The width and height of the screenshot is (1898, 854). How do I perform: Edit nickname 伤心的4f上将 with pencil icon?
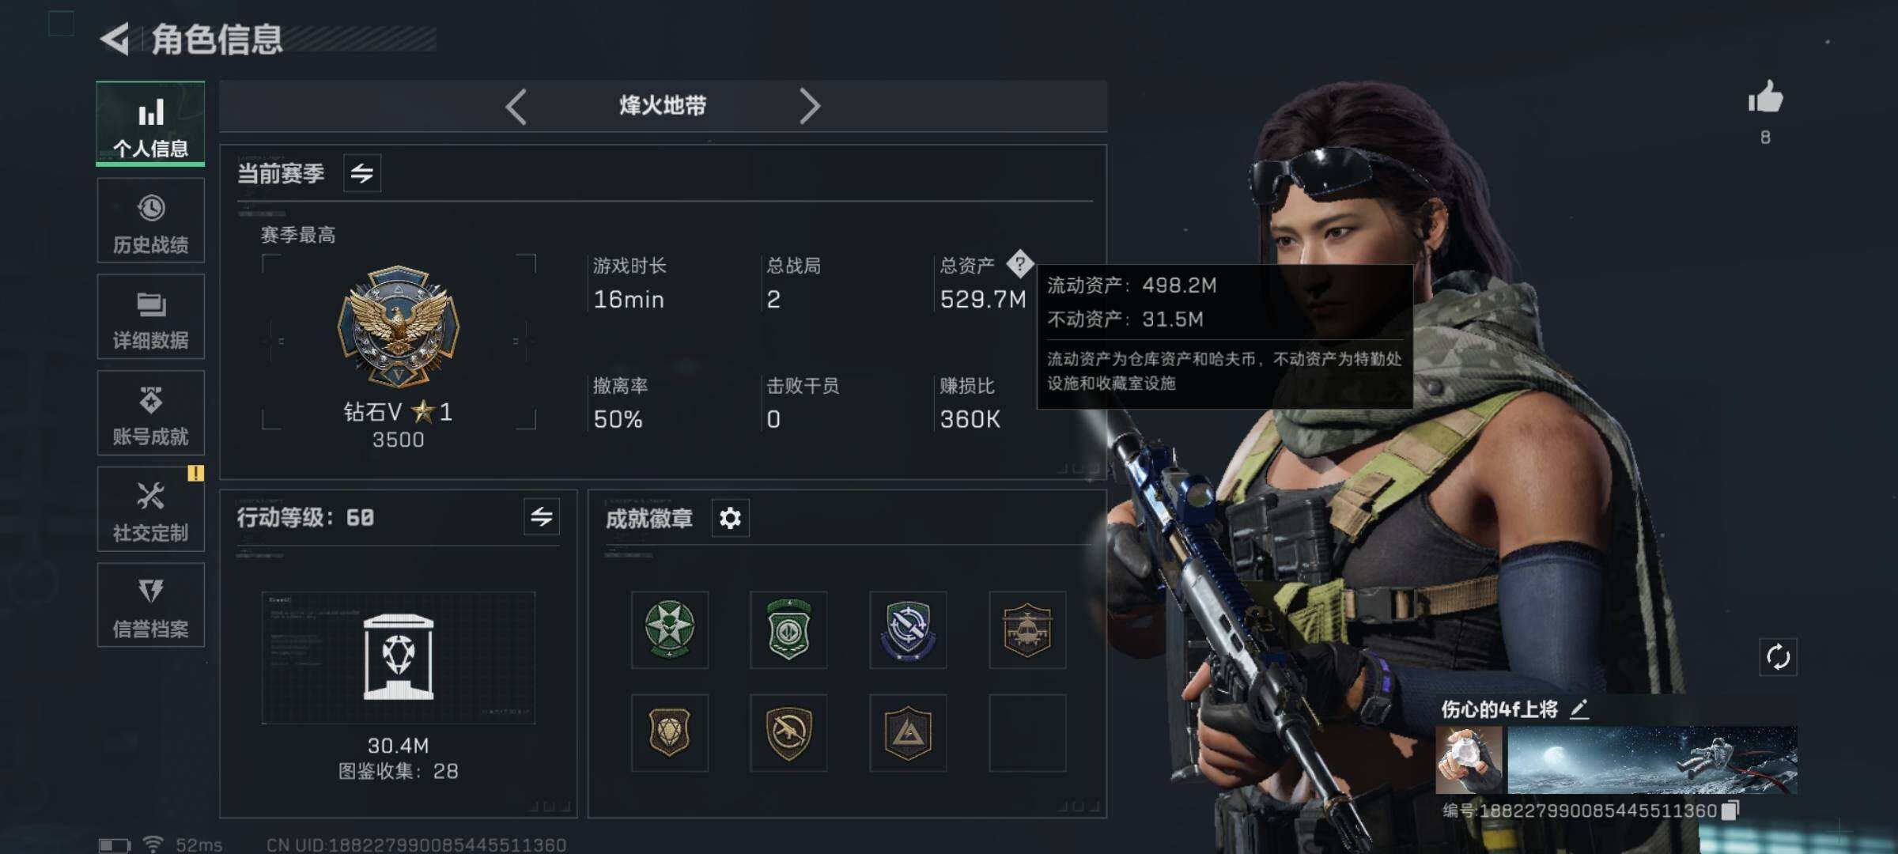point(1579,709)
